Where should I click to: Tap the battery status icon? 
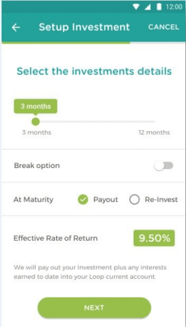tap(159, 7)
